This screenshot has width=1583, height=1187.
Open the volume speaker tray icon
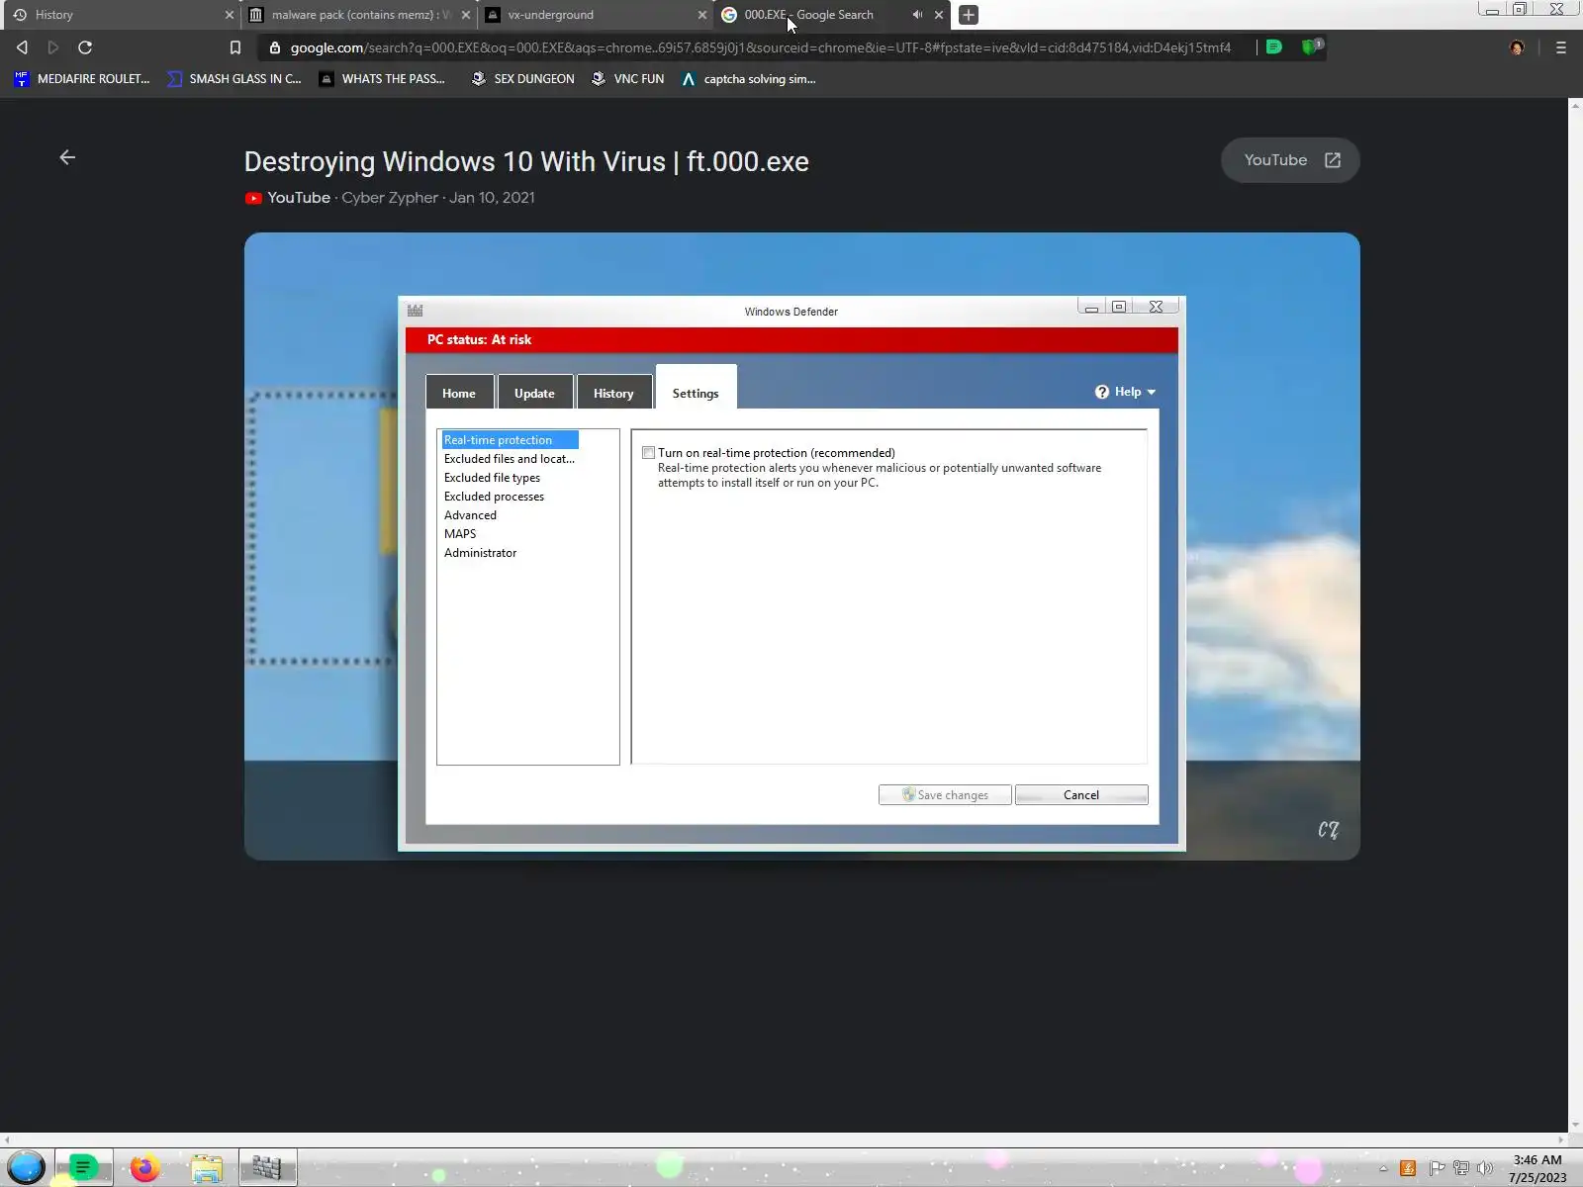tap(1485, 1169)
